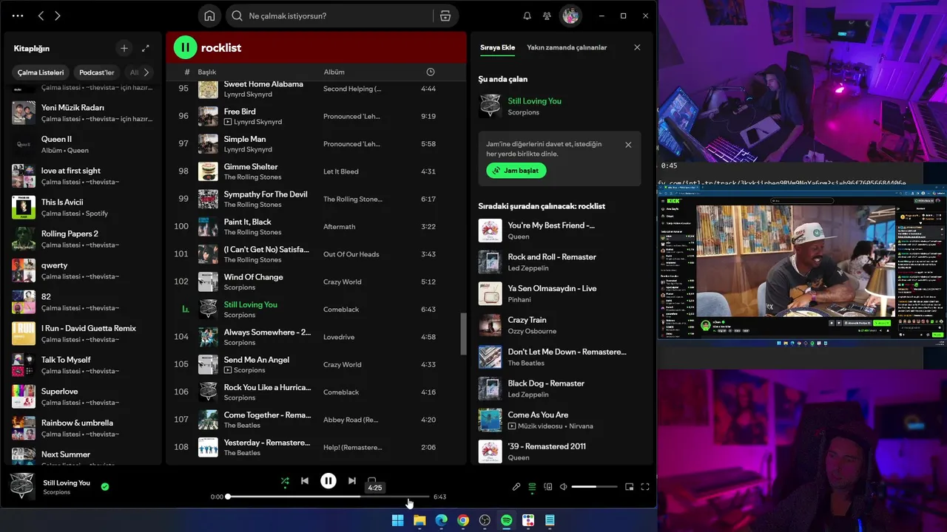Open Microsoft Edge from the taskbar
The image size is (947, 532).
coord(441,520)
